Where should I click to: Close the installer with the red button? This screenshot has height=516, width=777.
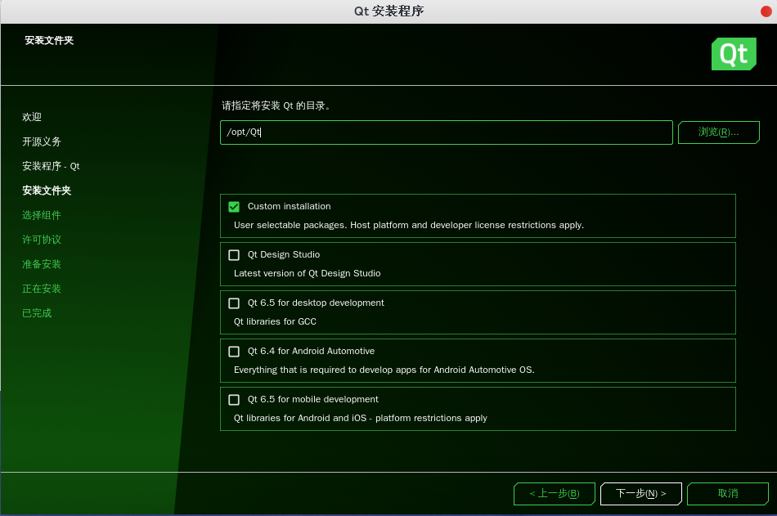(x=766, y=11)
